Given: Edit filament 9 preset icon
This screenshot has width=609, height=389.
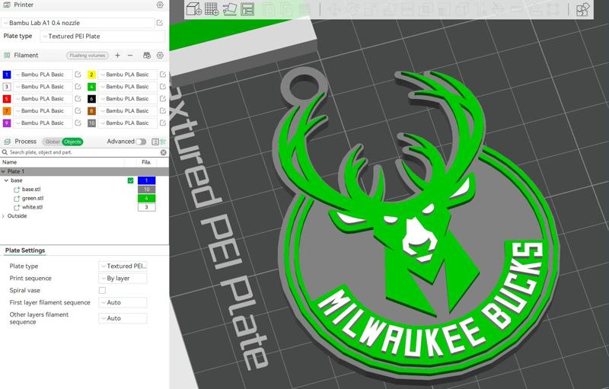Looking at the screenshot, I should pos(78,123).
